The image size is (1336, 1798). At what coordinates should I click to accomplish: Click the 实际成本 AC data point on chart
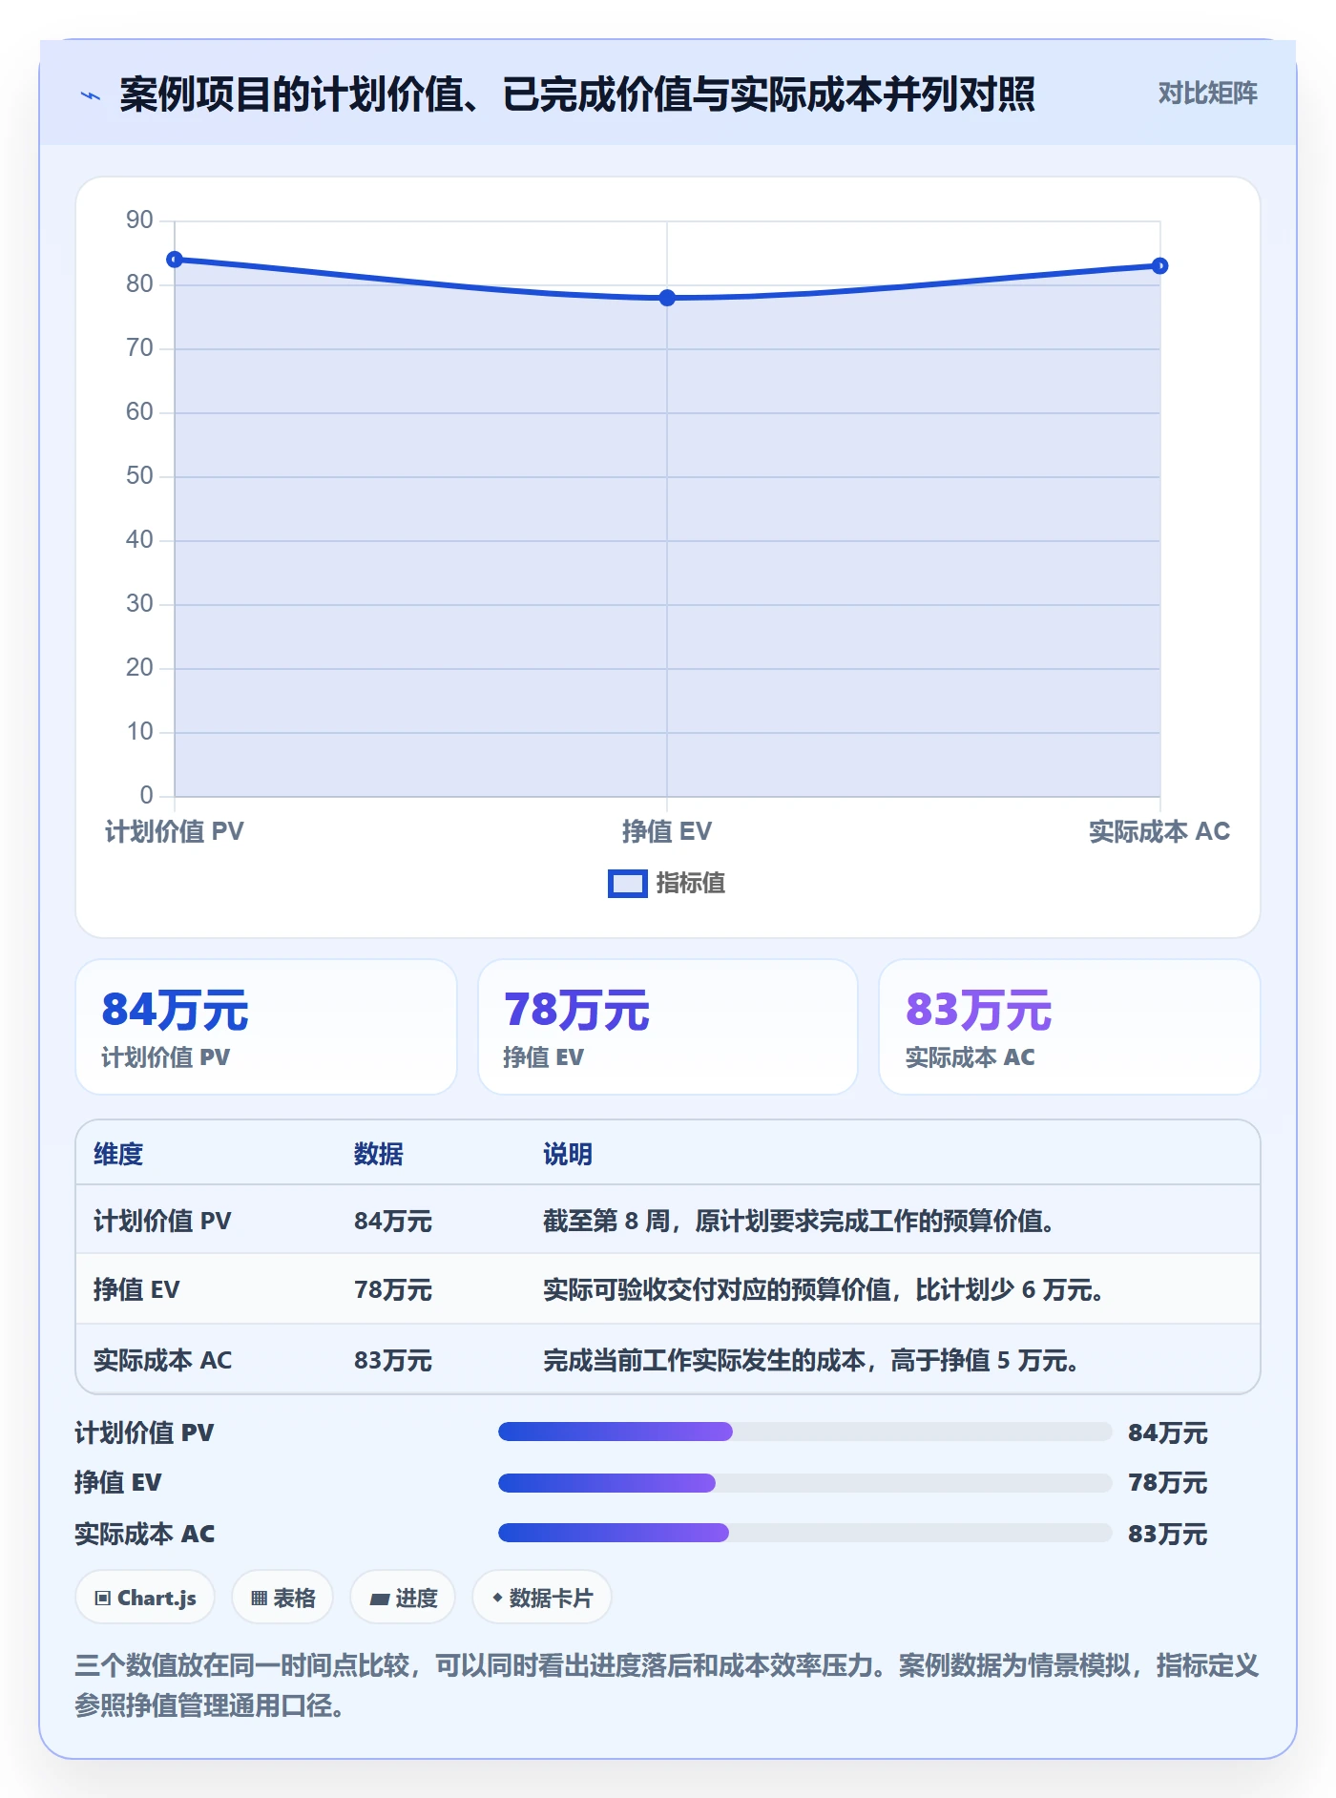click(1159, 266)
